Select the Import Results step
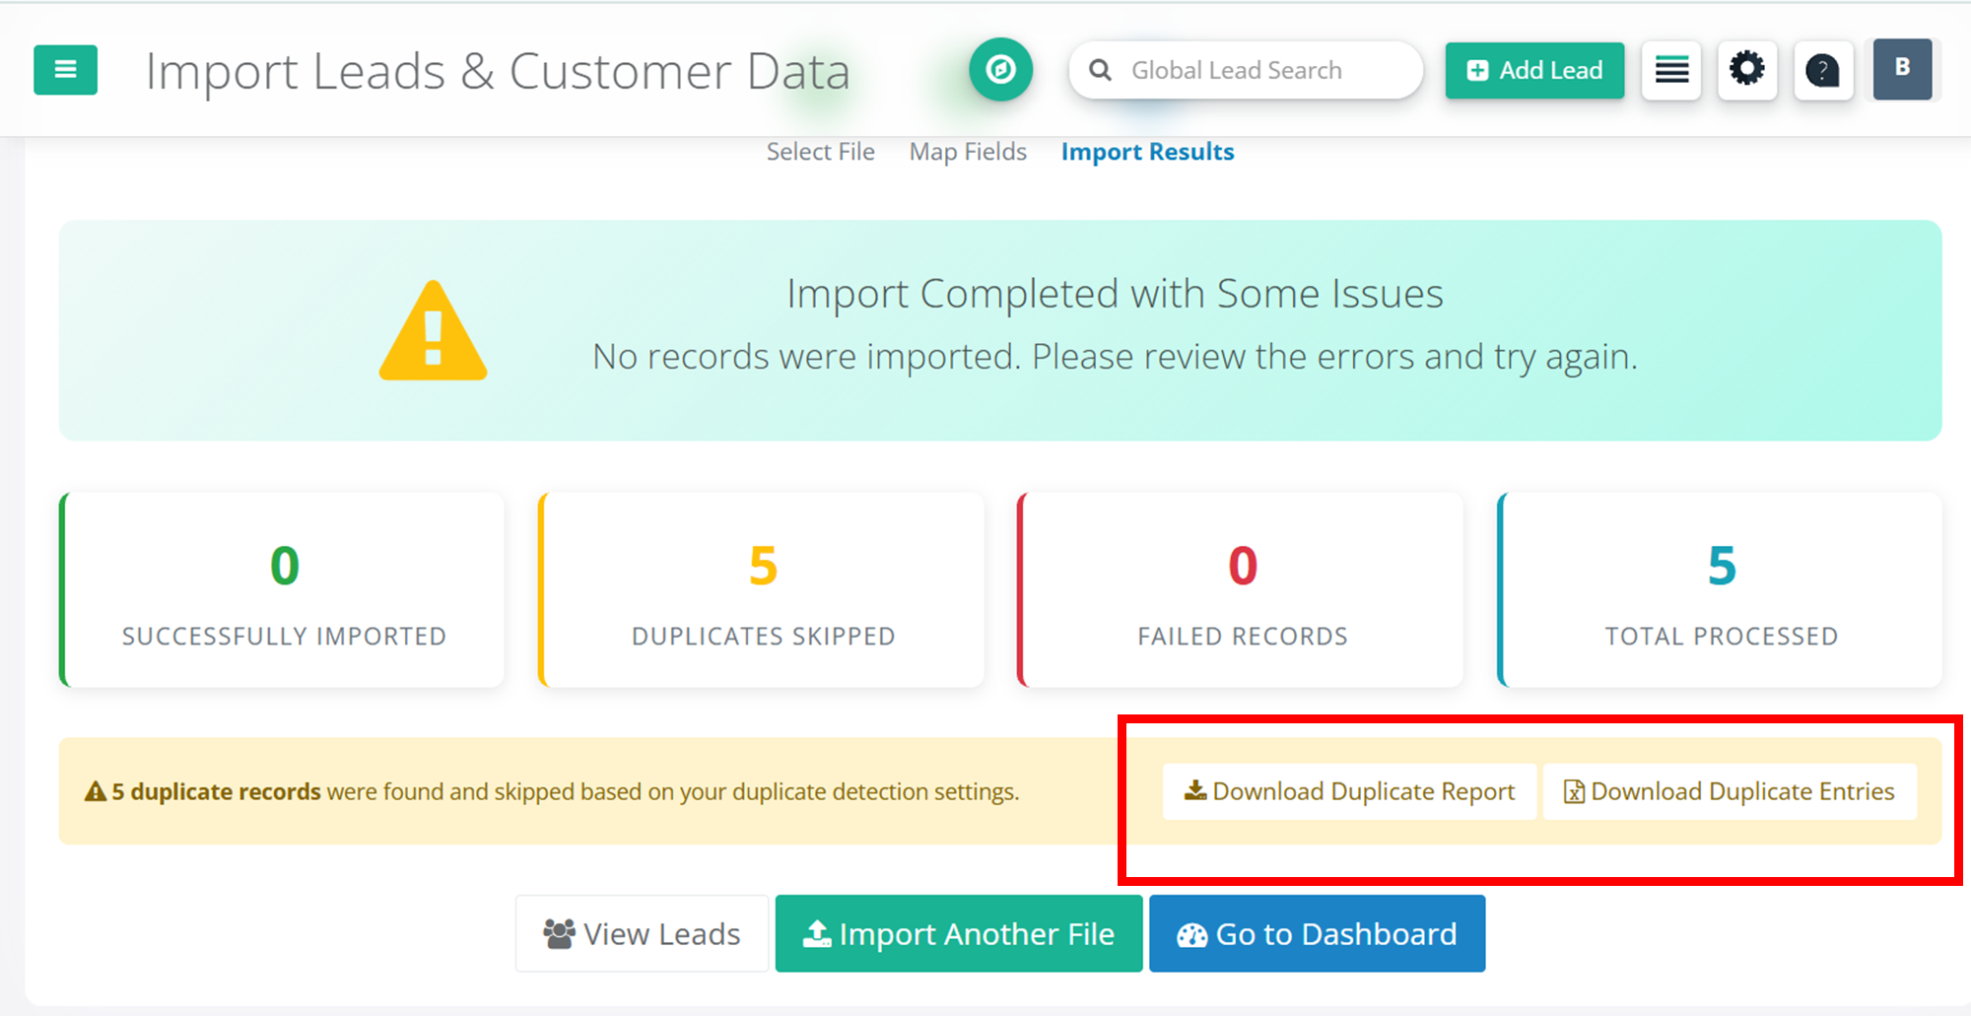The image size is (1971, 1016). [1147, 152]
